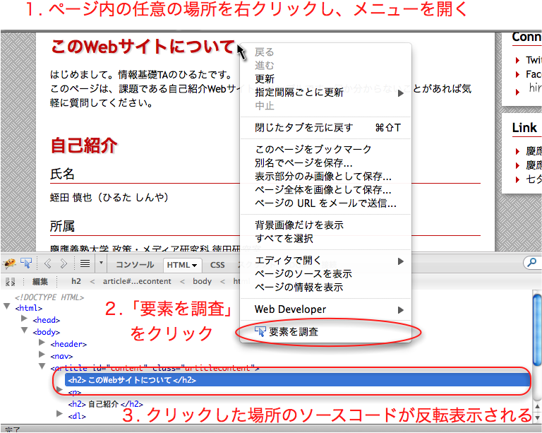This screenshot has width=542, height=433.
Task: Switch to the コンソール tab
Action: [134, 265]
